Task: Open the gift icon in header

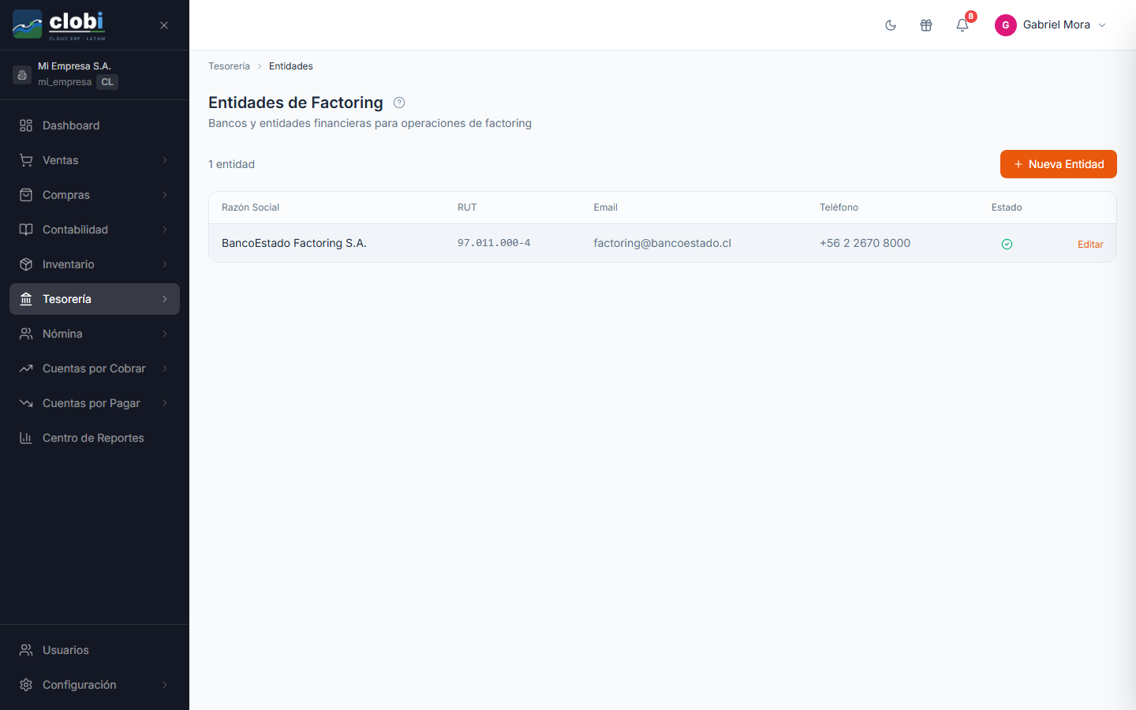Action: [926, 25]
